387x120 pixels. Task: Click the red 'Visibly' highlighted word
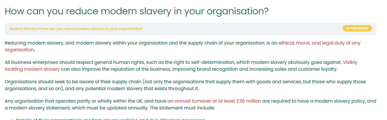(x=350, y=62)
